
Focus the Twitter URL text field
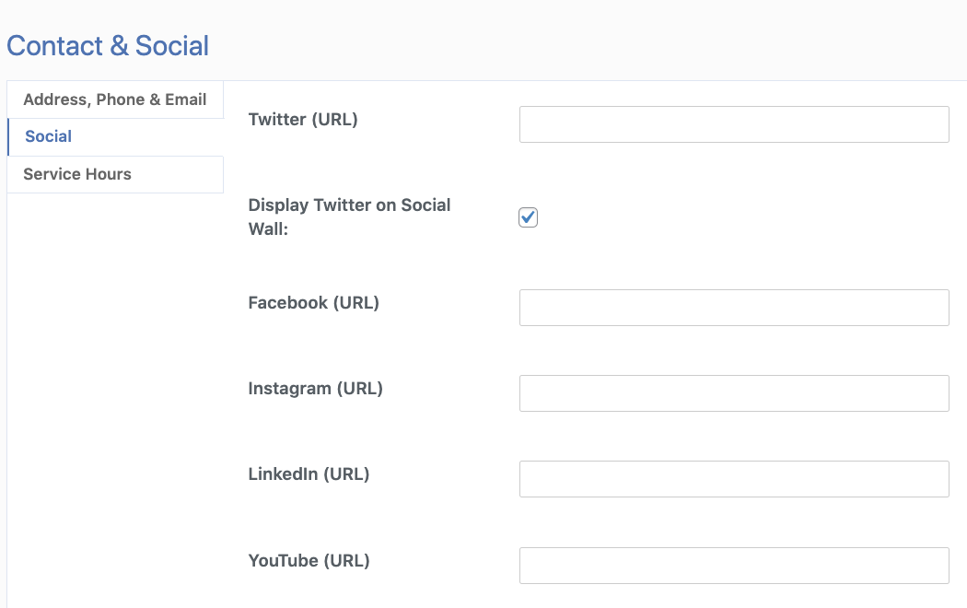click(734, 124)
